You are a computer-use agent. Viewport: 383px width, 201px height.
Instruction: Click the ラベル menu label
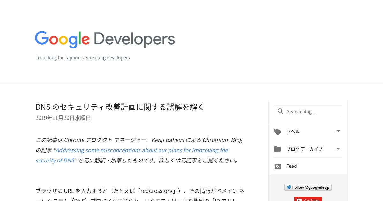(x=293, y=131)
